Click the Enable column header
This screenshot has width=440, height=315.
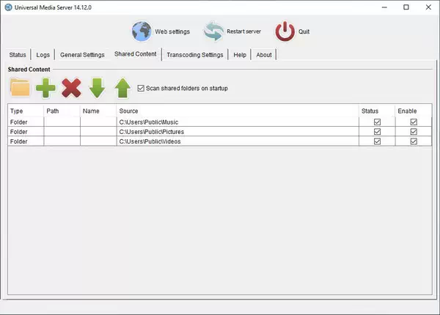[x=414, y=111]
